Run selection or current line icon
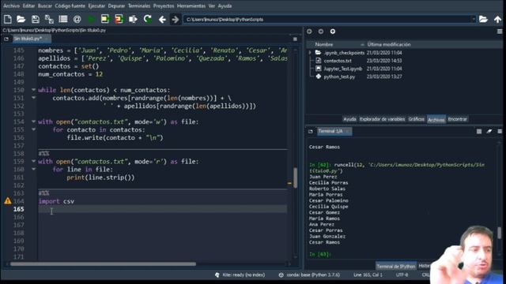506x284 pixels. coord(133,19)
